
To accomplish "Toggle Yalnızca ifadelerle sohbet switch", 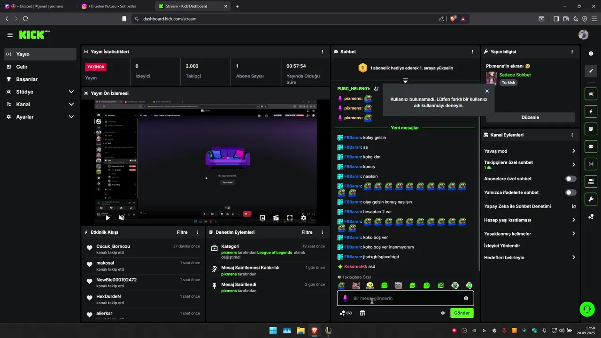I will pyautogui.click(x=571, y=192).
